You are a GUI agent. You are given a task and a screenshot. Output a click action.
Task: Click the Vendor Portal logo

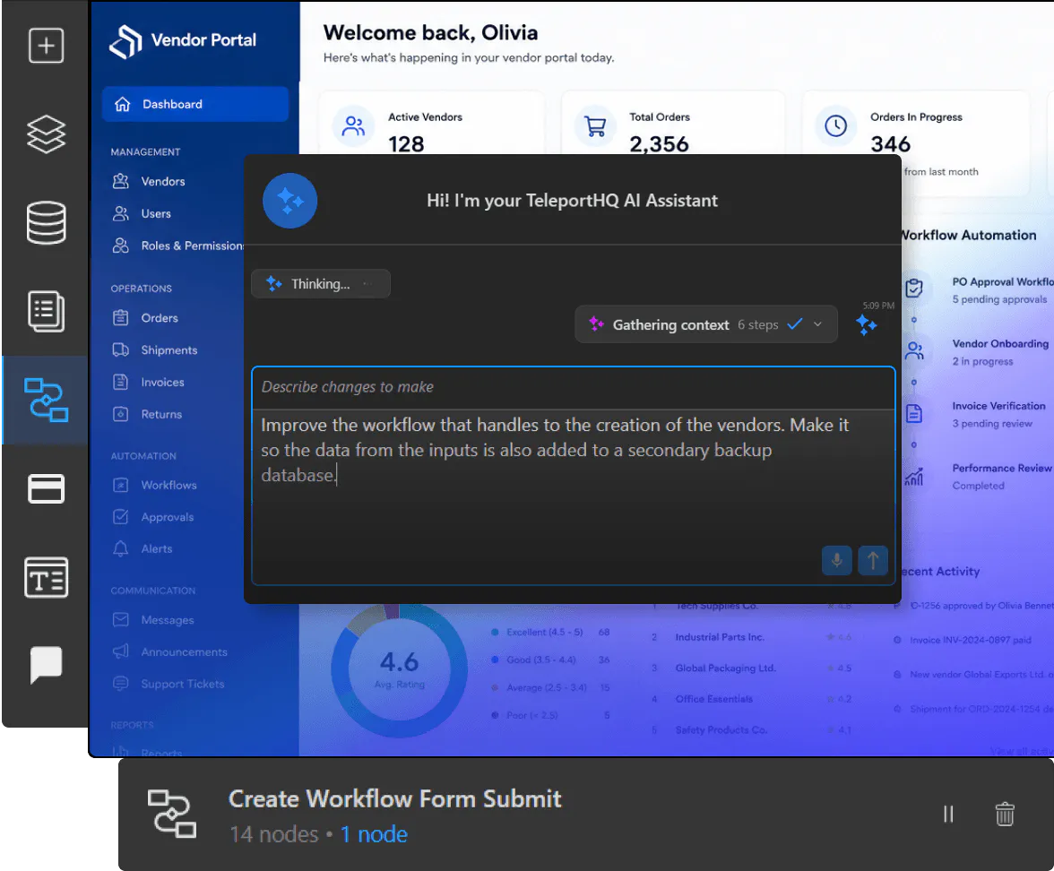(125, 41)
